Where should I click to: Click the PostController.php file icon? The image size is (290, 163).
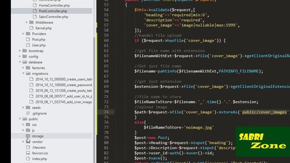[35, 11]
